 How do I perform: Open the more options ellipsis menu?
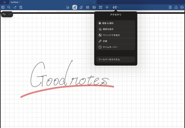tap(182, 7)
